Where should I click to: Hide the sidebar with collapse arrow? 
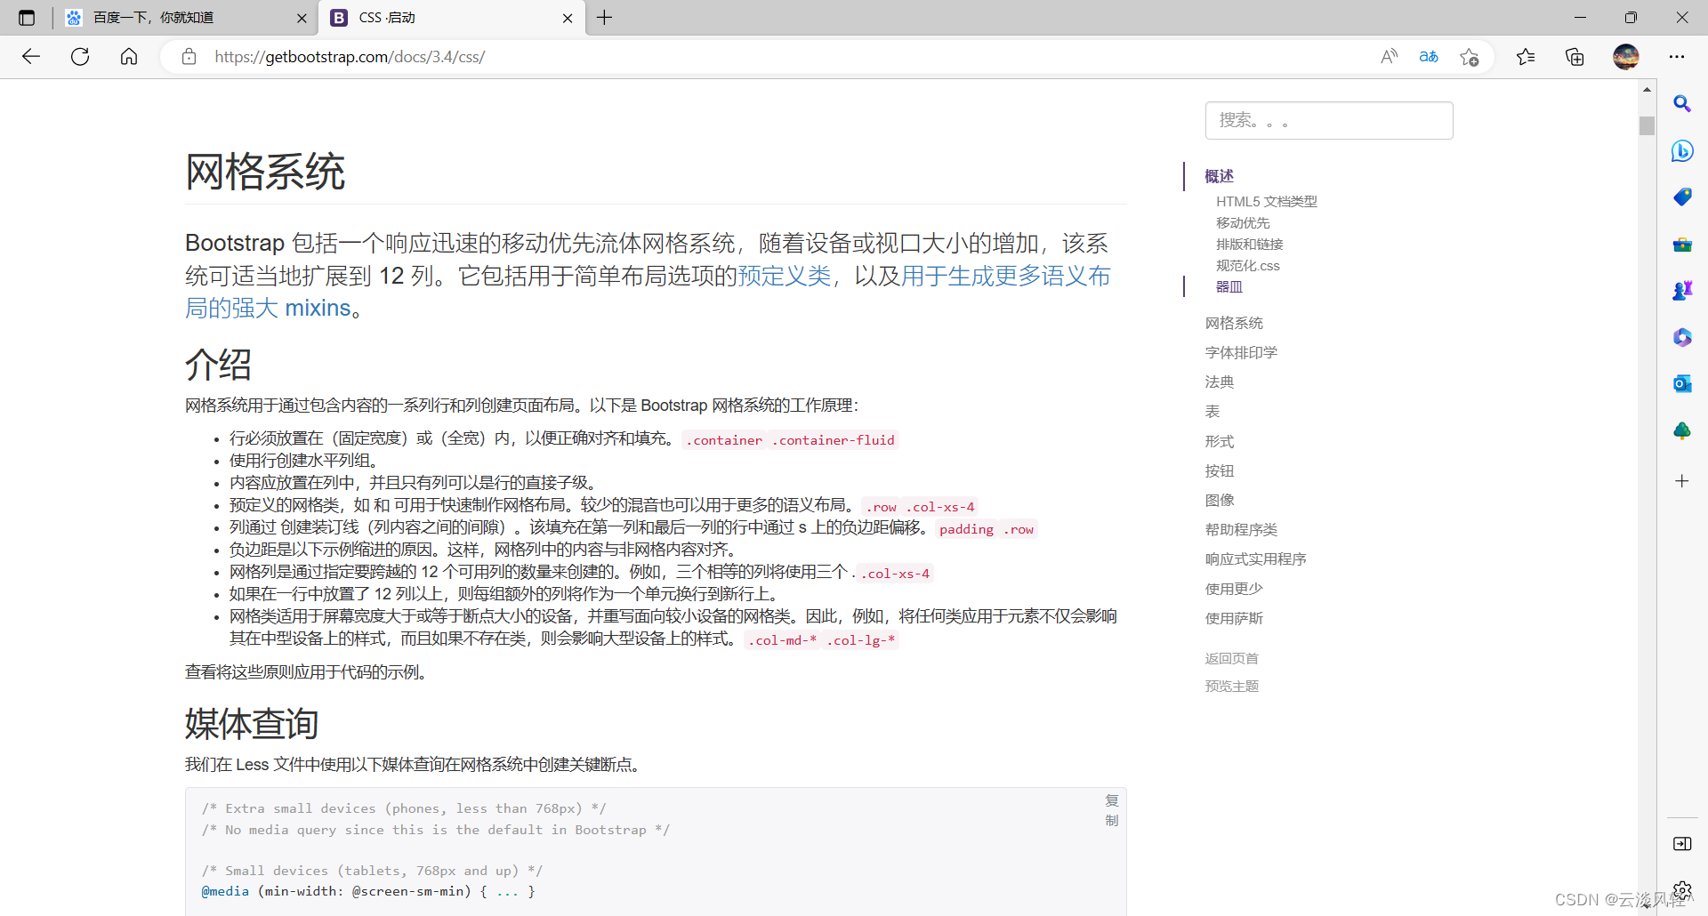pyautogui.click(x=1682, y=844)
